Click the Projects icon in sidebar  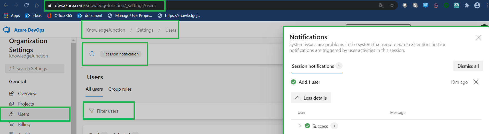point(11,104)
